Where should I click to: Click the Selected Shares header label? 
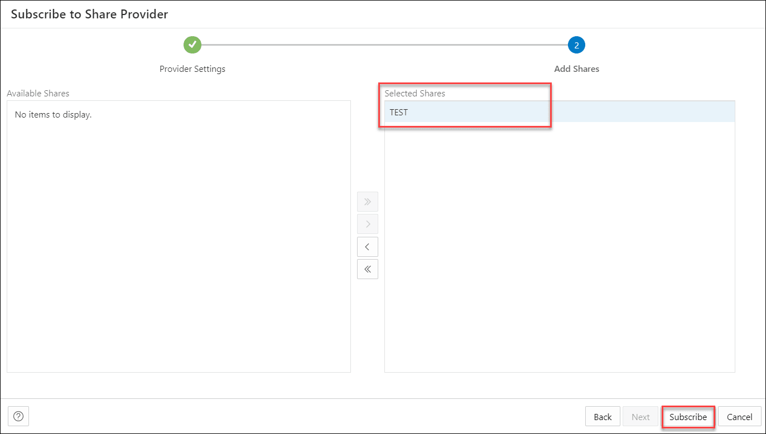point(415,93)
